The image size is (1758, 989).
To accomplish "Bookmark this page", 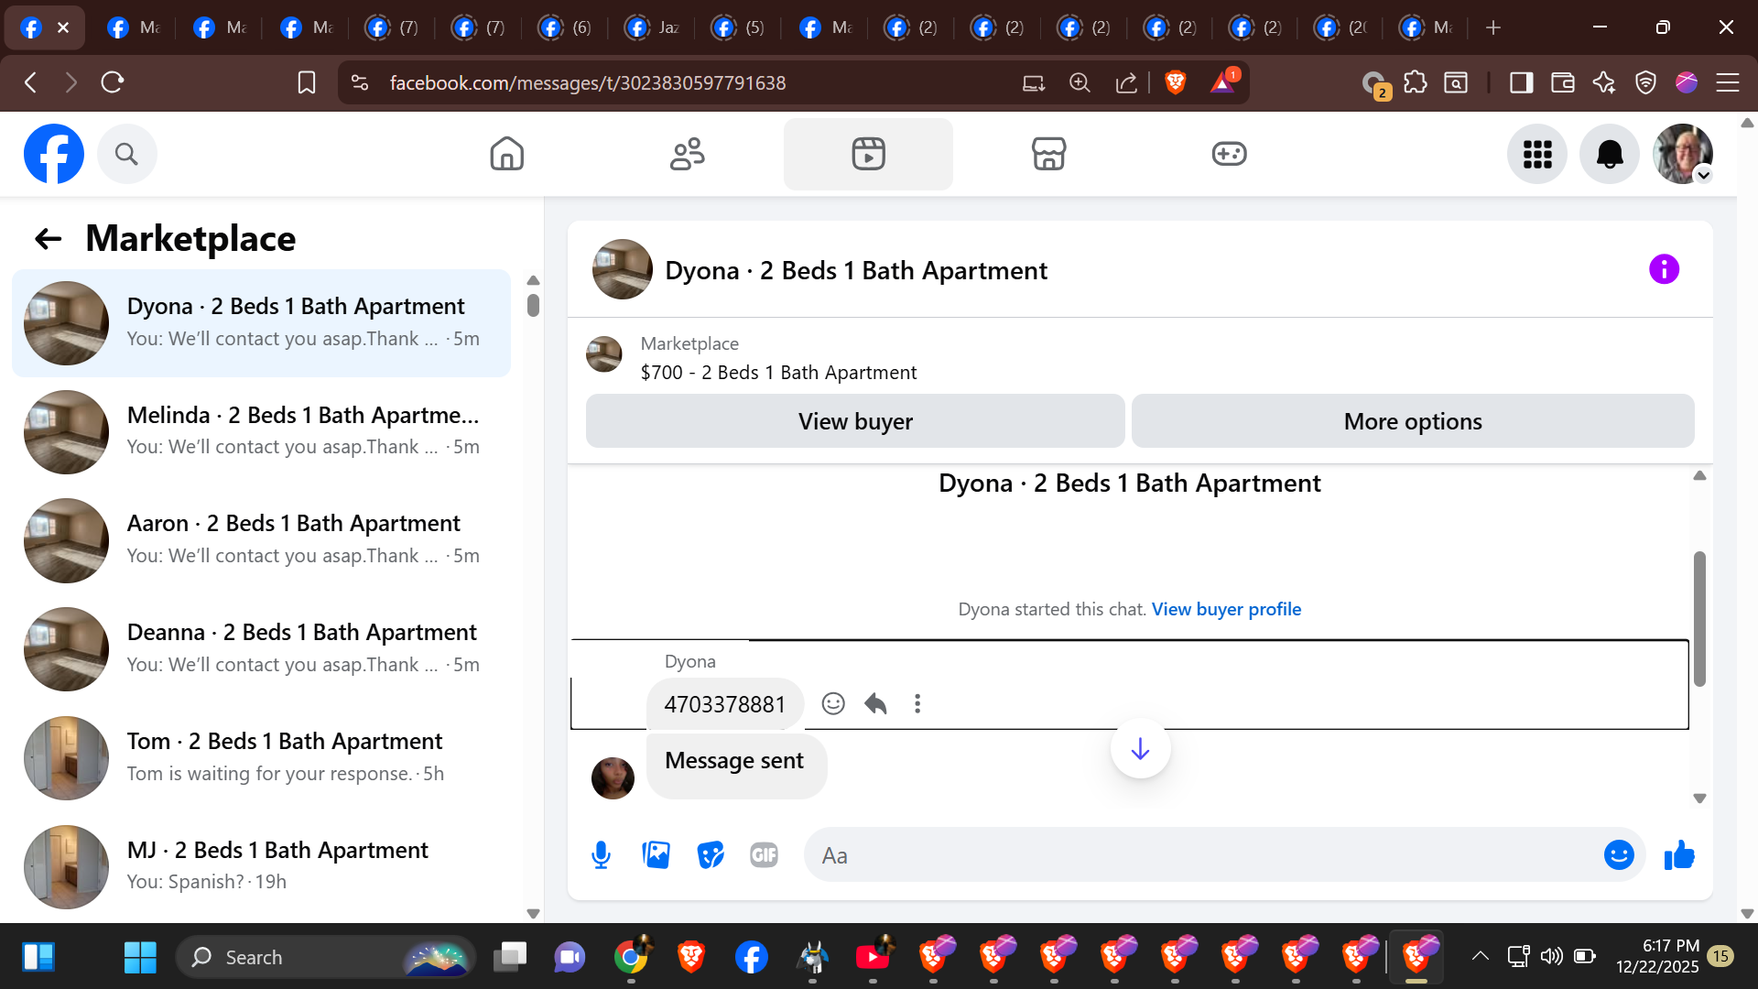I will click(307, 83).
